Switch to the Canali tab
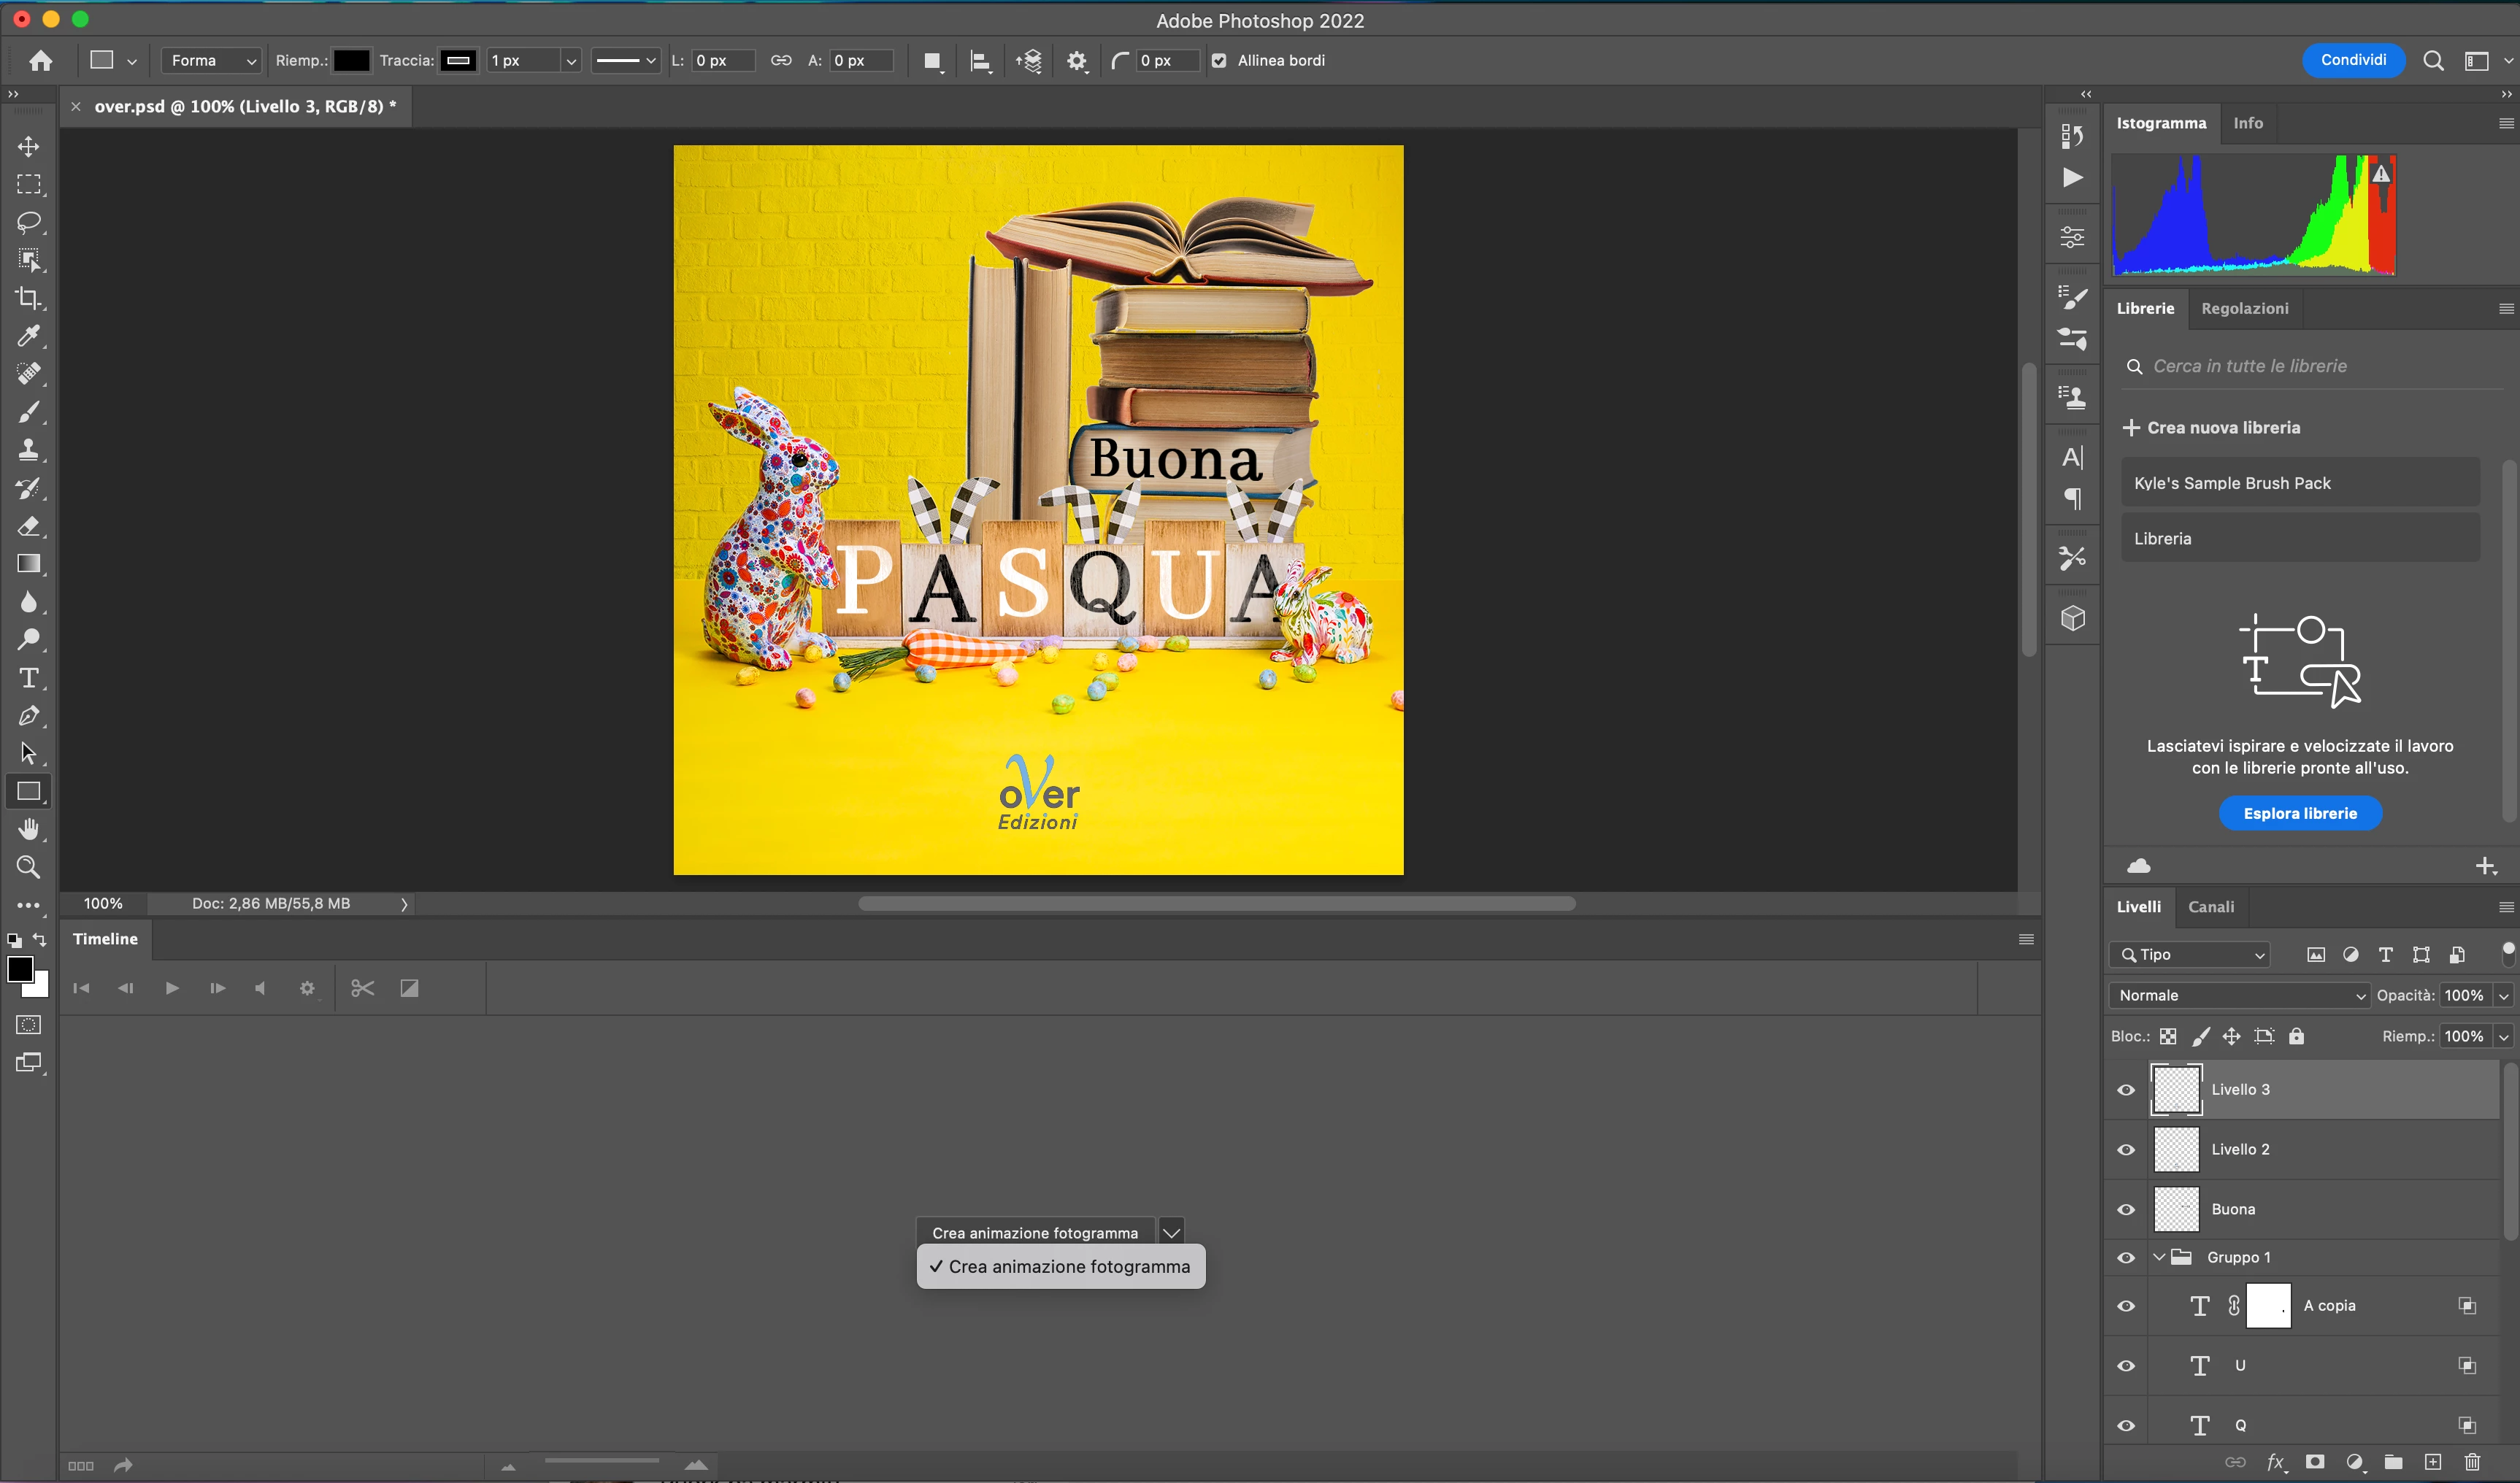 pyautogui.click(x=2210, y=907)
